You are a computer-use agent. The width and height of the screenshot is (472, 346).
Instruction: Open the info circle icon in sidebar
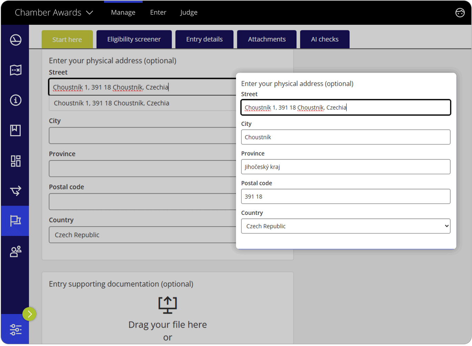[16, 100]
